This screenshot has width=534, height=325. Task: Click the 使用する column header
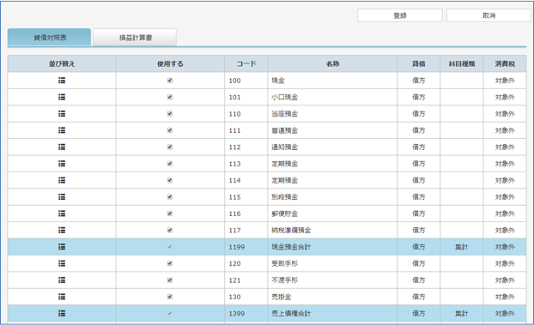click(x=170, y=64)
